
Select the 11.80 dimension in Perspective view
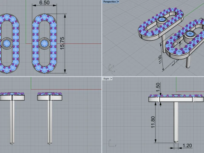pos(160,59)
